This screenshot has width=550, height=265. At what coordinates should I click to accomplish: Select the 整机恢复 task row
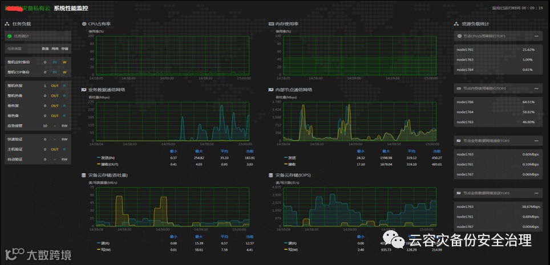click(38, 85)
